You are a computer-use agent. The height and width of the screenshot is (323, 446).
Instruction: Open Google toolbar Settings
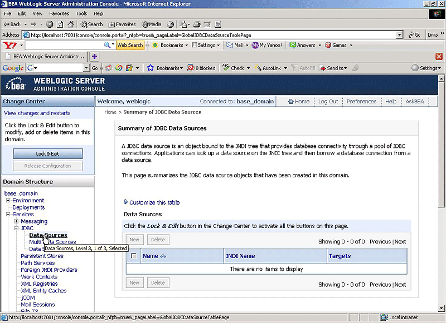pos(426,68)
